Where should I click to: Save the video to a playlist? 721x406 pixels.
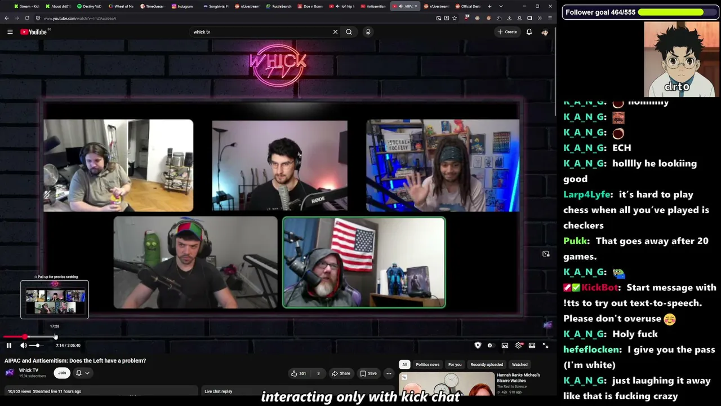point(368,373)
